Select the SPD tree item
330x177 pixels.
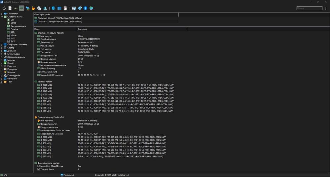tap(13, 32)
